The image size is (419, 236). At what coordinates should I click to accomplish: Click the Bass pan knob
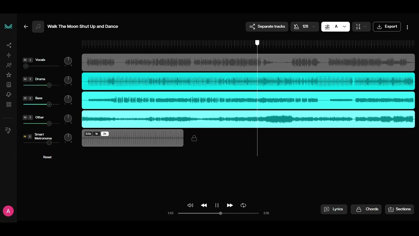click(x=68, y=99)
